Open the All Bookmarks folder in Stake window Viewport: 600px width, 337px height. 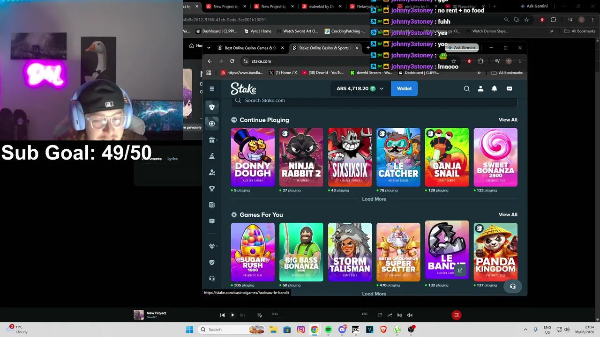click(507, 73)
